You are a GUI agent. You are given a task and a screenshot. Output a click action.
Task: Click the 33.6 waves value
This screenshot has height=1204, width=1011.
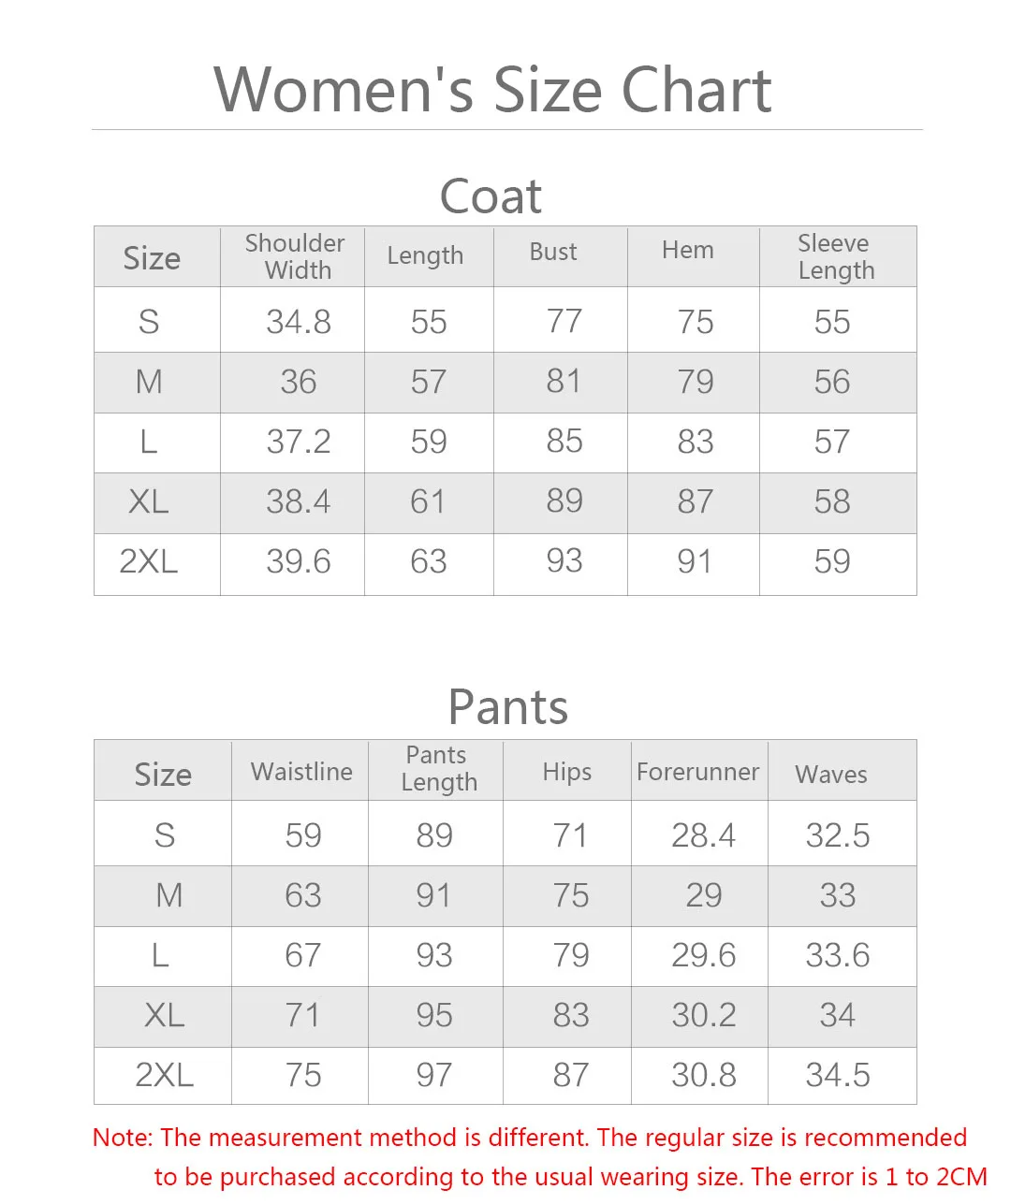[x=838, y=955]
